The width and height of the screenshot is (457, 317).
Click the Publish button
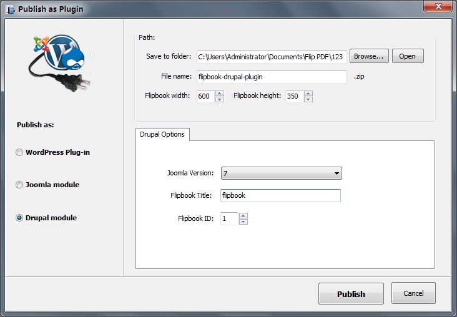[351, 294]
